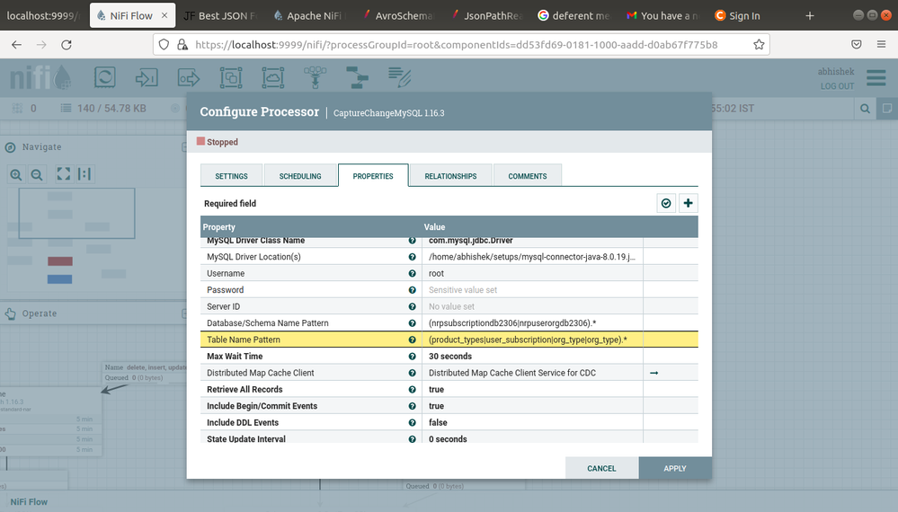This screenshot has height=512, width=898.
Task: Click the add property plus icon
Action: 689,204
